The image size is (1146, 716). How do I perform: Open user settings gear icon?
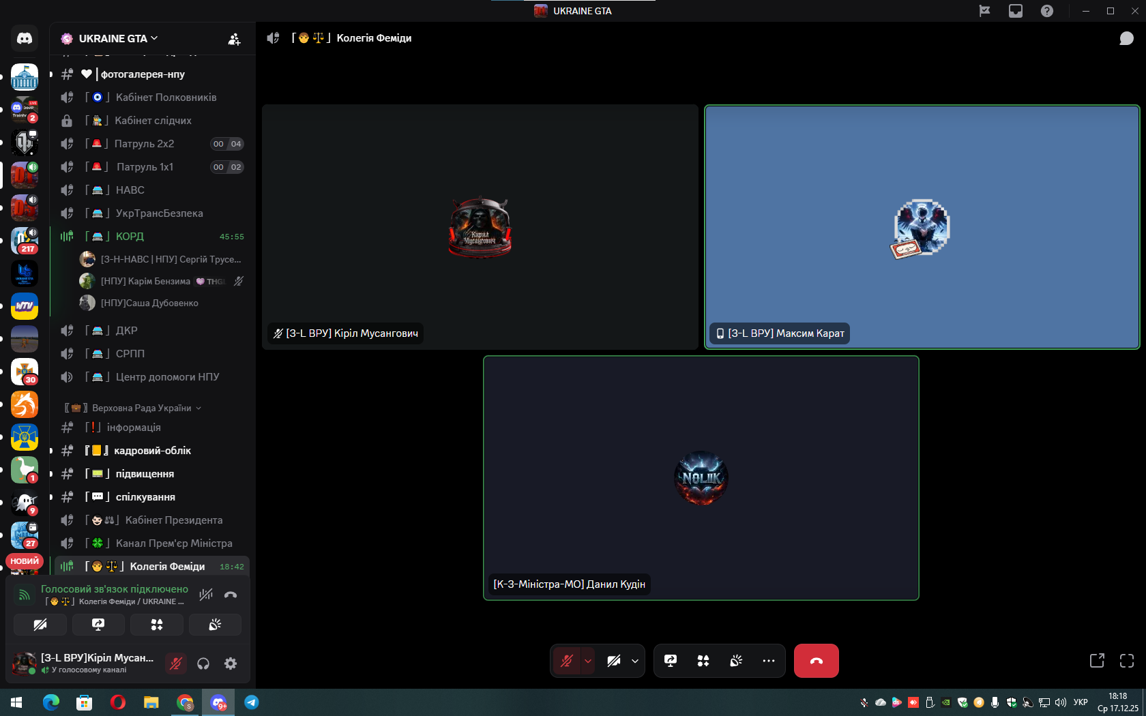click(x=231, y=663)
